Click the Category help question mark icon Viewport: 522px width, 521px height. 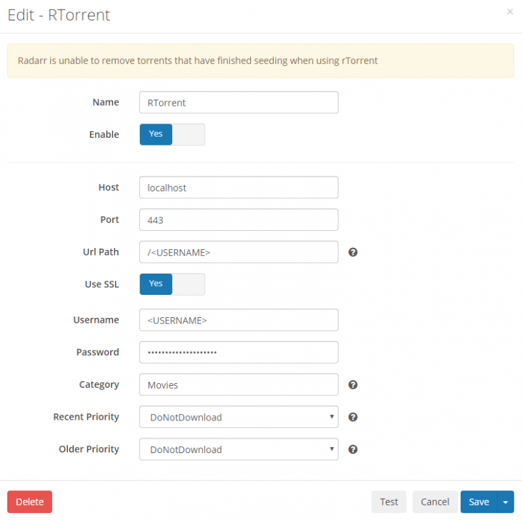pos(353,384)
